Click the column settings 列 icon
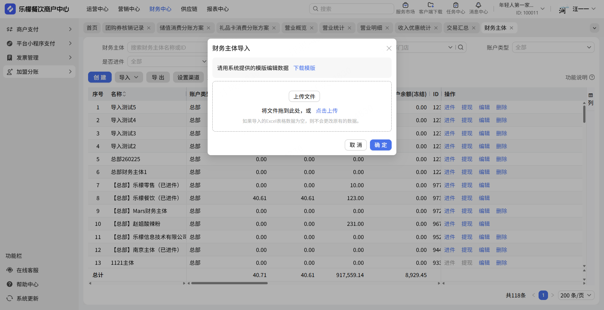Viewport: 604px width, 310px height. (590, 95)
